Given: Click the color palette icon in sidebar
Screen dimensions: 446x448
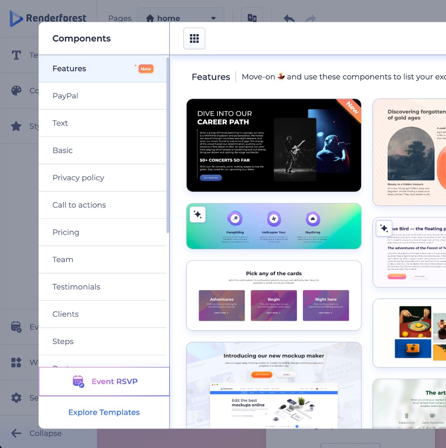Looking at the screenshot, I should tap(16, 91).
